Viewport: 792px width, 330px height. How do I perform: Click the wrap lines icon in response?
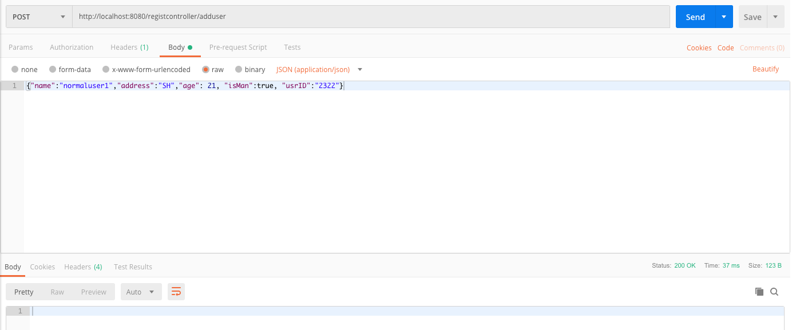[x=176, y=292]
